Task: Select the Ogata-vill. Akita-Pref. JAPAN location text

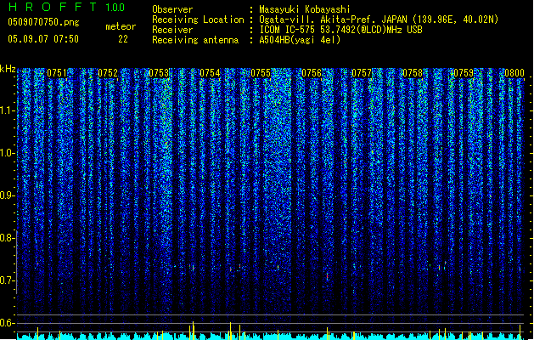Action: [379, 20]
